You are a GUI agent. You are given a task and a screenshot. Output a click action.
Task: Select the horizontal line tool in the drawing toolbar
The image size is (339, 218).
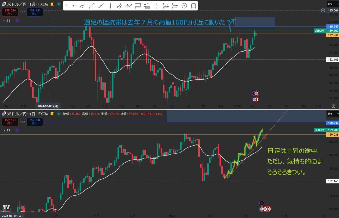tap(73, 6)
